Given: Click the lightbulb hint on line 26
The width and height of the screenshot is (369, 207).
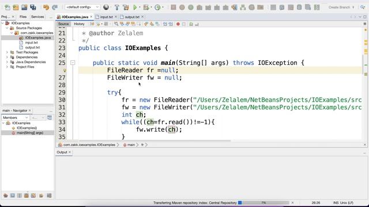Looking at the screenshot, I should tap(65, 70).
